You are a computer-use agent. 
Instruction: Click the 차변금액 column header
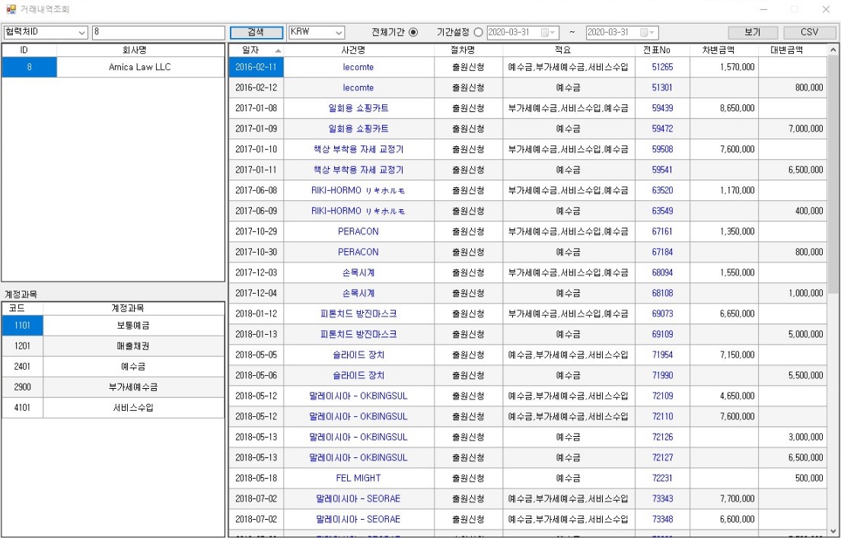tap(724, 50)
